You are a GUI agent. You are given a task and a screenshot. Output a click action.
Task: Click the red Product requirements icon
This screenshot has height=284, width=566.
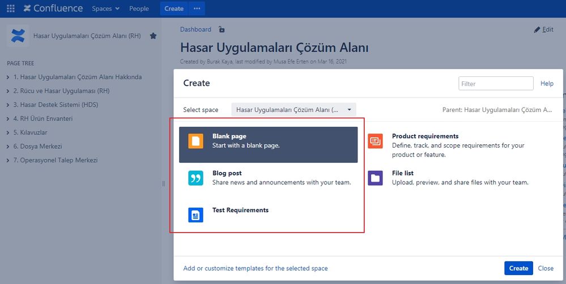376,141
